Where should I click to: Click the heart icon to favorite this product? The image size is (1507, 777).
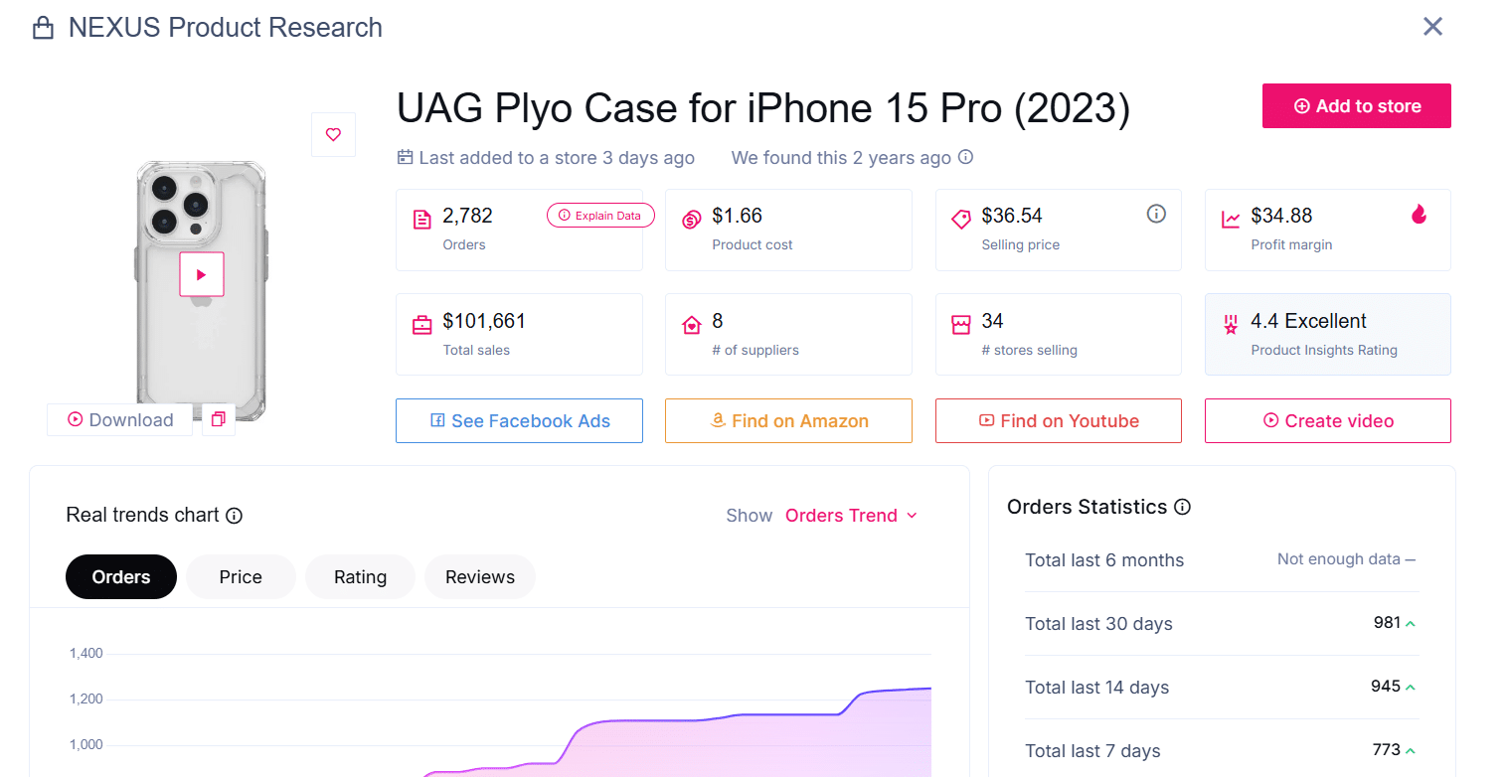pos(333,134)
